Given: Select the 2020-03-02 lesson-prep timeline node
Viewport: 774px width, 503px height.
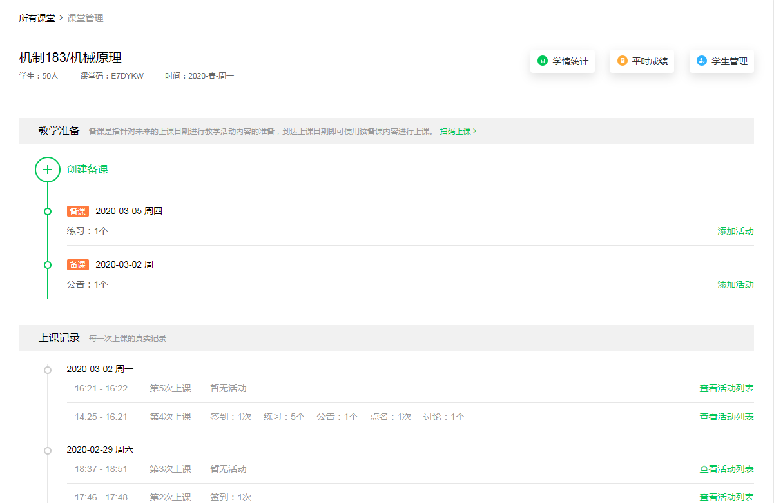Looking at the screenshot, I should 47,265.
